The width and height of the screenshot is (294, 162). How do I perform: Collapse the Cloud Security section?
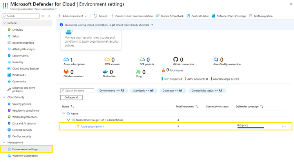(4, 97)
